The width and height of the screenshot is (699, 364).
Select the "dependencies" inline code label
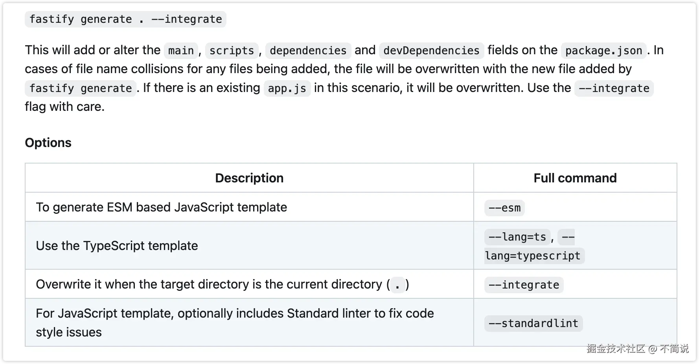(308, 51)
